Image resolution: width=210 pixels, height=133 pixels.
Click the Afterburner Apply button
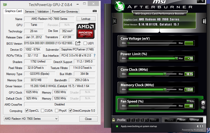tap(170, 120)
